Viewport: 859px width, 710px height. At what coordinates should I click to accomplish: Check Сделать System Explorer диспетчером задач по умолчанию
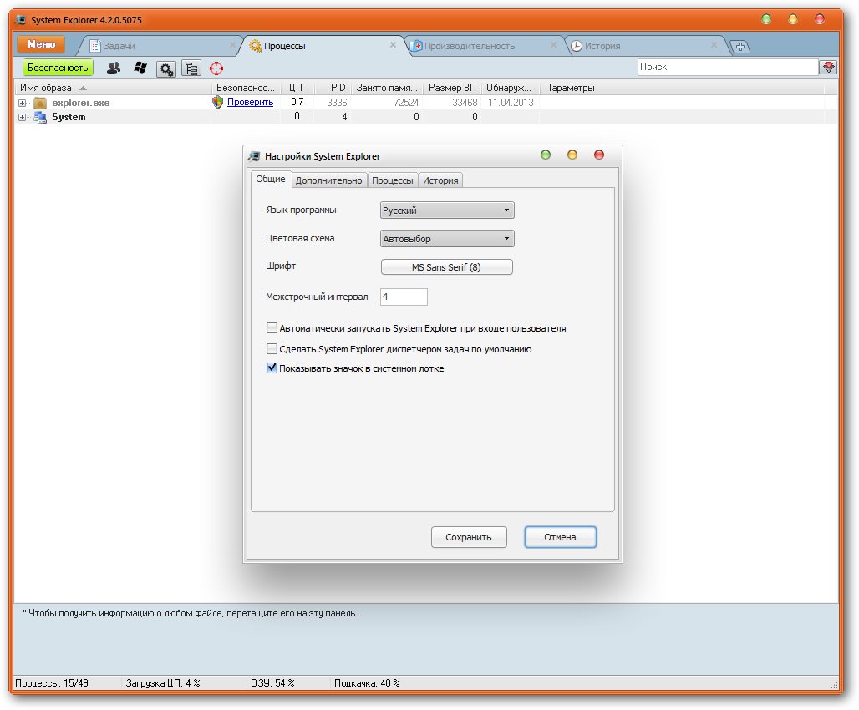pyautogui.click(x=272, y=348)
